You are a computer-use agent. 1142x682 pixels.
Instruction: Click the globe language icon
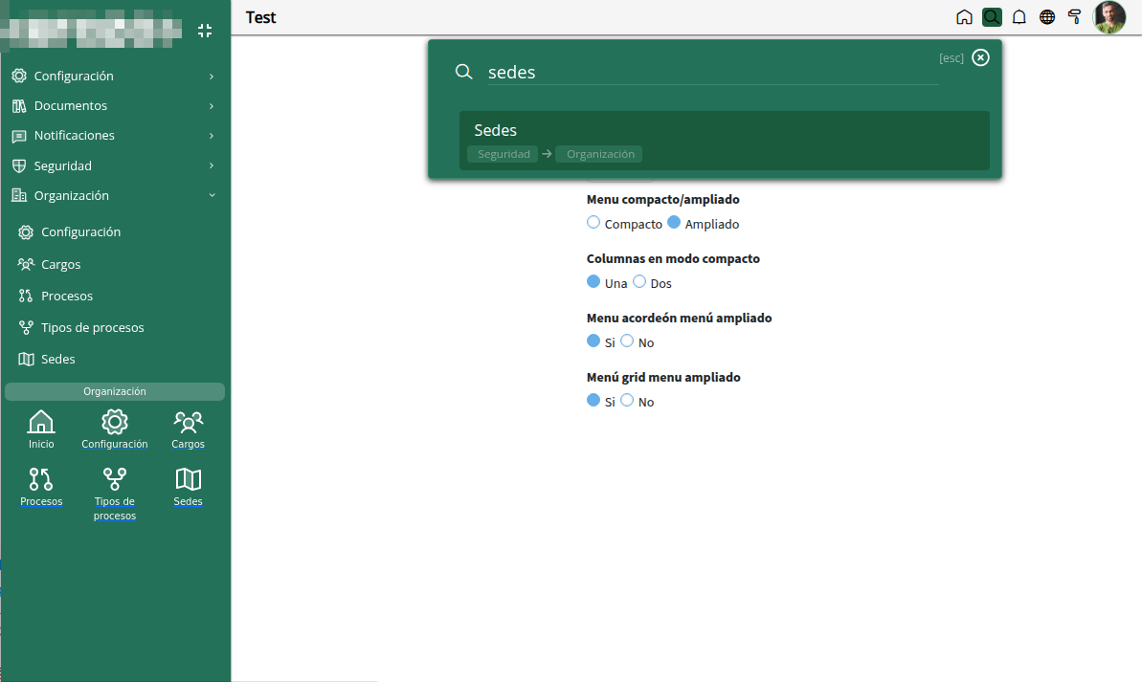coord(1046,17)
